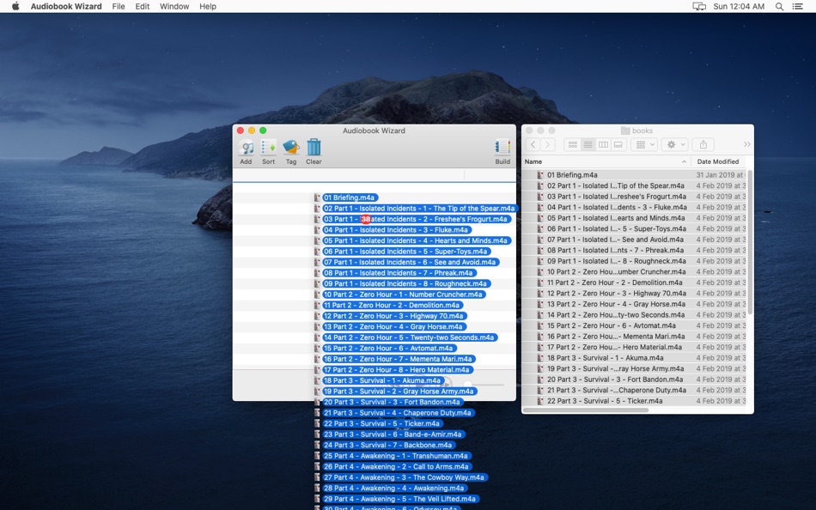Open Spotlight search in the menu bar
816x510 pixels.
pyautogui.click(x=779, y=6)
